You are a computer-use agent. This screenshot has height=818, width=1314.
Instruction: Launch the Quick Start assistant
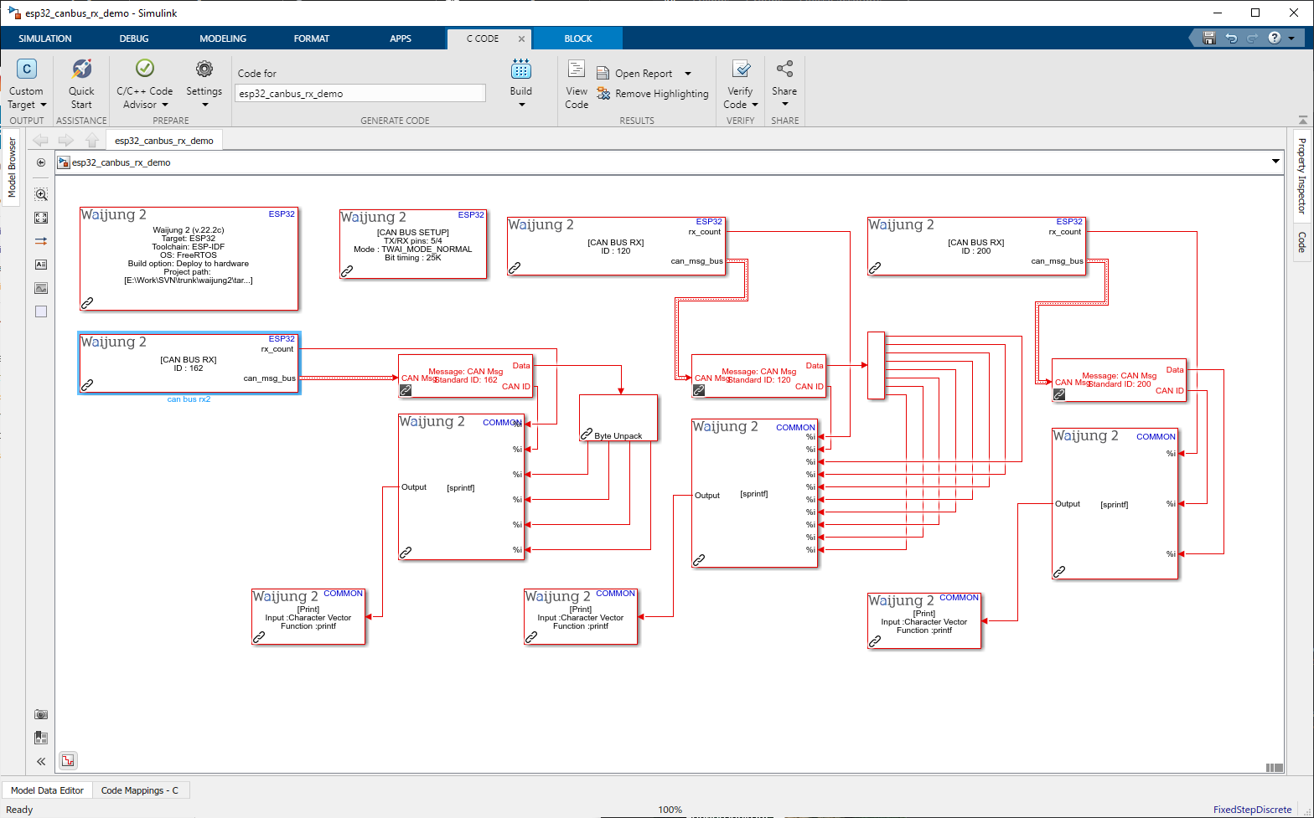click(x=81, y=69)
